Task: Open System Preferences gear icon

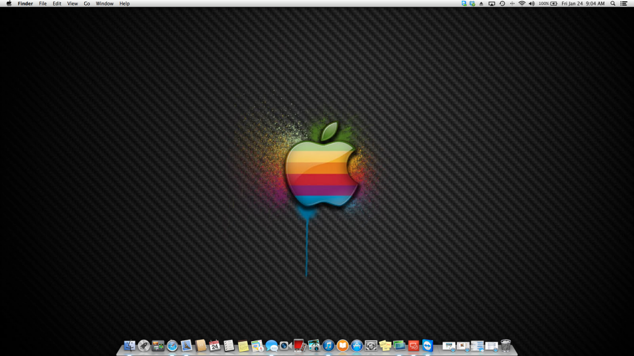Action: point(371,345)
